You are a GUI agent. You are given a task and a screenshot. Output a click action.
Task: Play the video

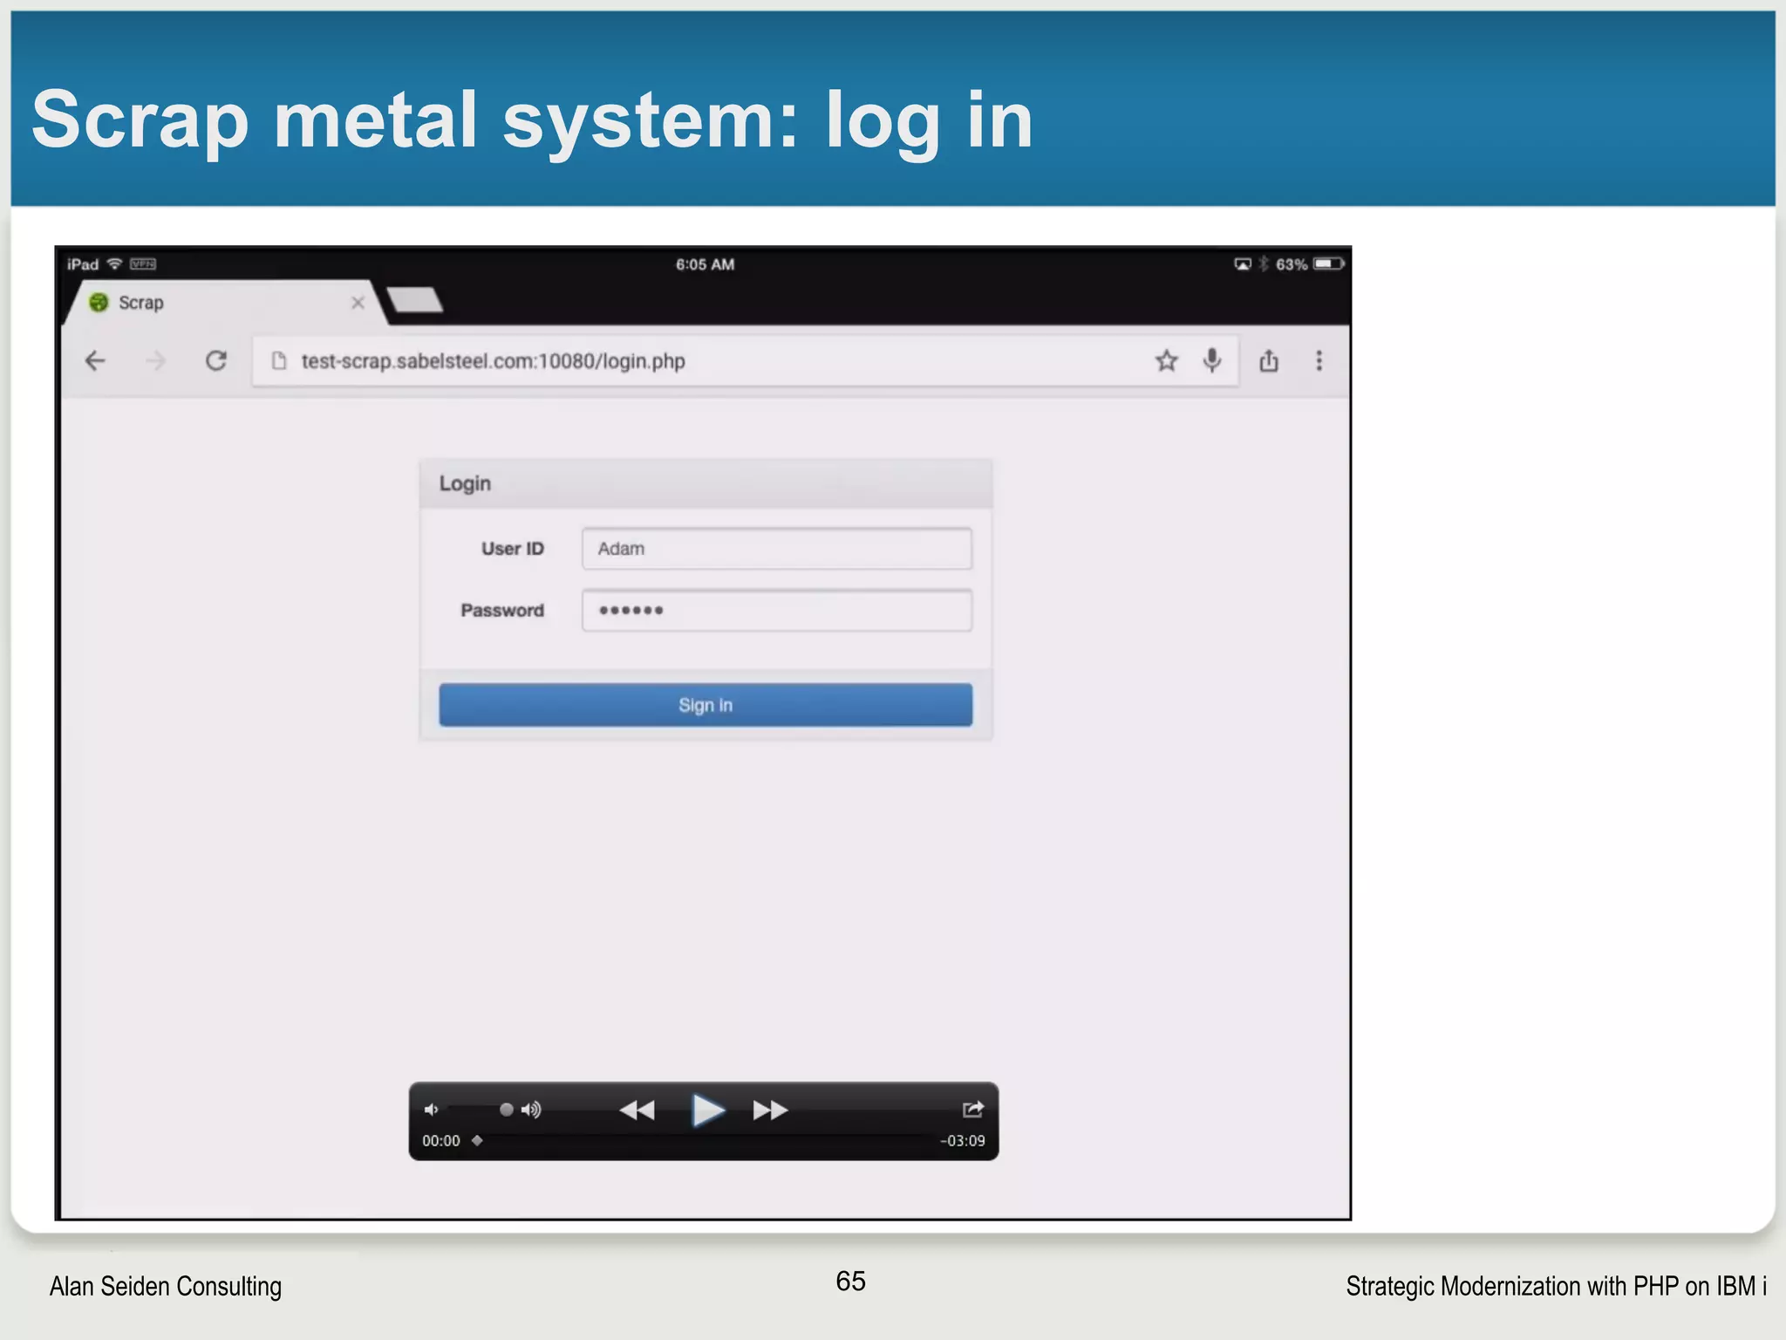[707, 1111]
